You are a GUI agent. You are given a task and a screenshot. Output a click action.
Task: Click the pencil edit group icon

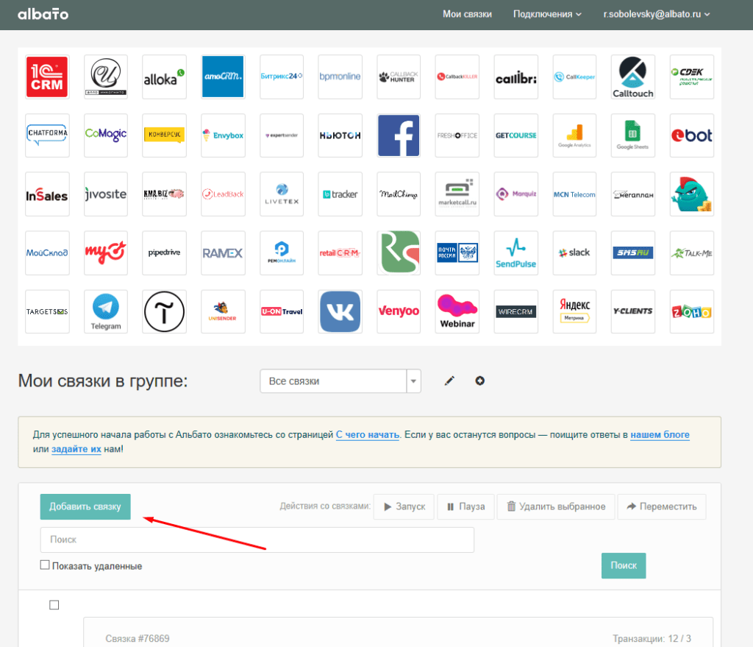[x=450, y=381]
